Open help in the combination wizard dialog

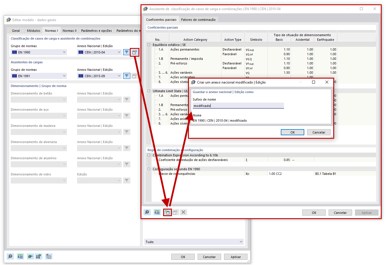click(x=147, y=212)
